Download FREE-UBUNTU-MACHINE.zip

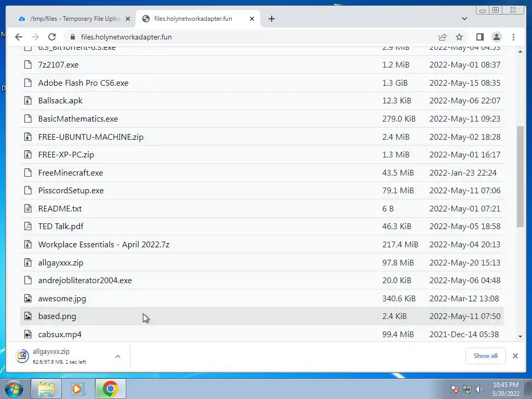pos(90,137)
